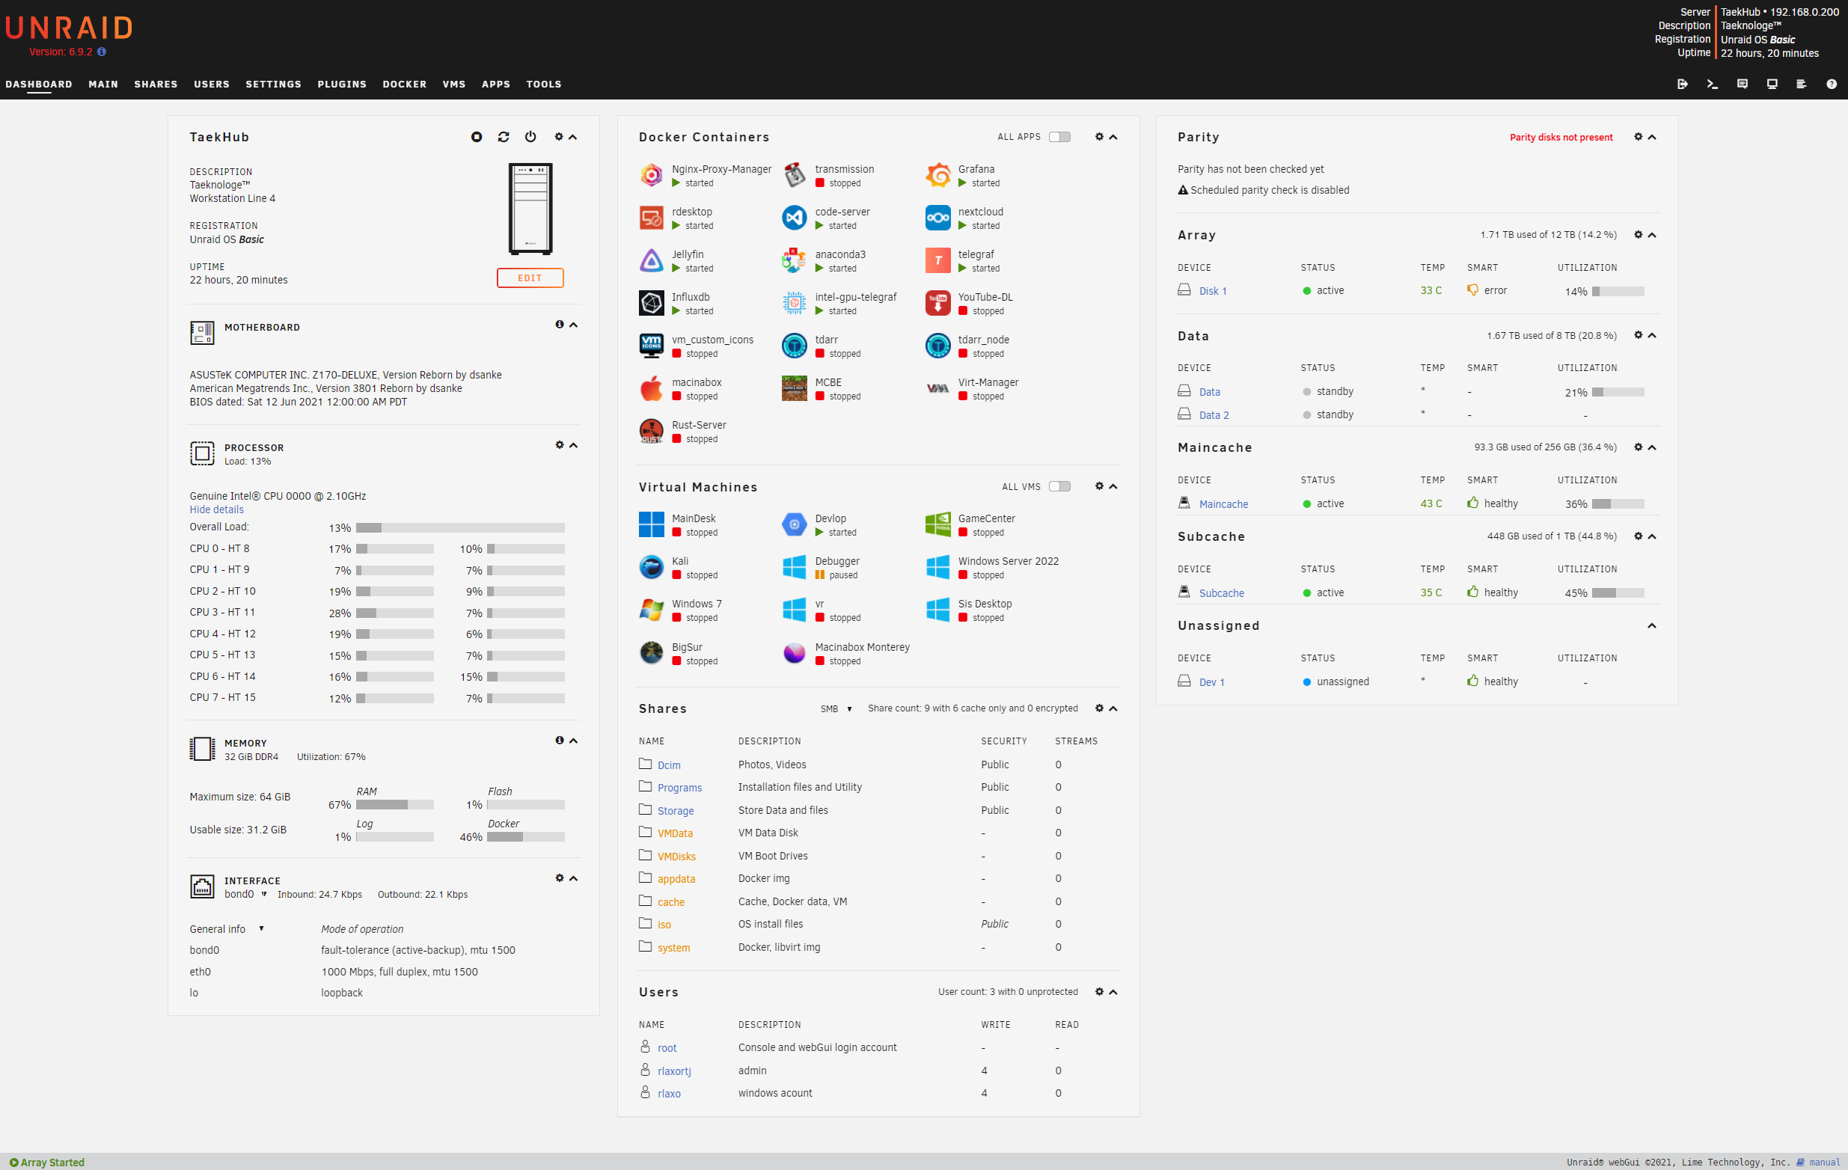Click the Jellyfin container icon

click(651, 261)
